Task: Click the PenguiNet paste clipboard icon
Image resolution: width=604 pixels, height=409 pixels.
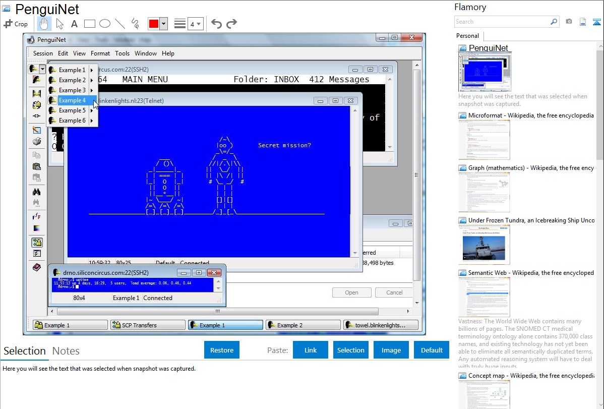Action: (37, 166)
